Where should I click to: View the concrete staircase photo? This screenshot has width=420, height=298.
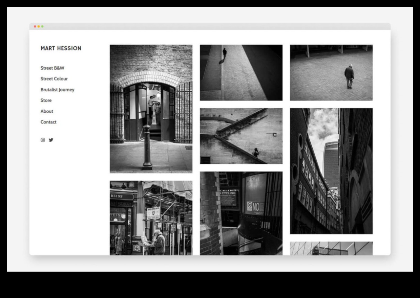(241, 136)
